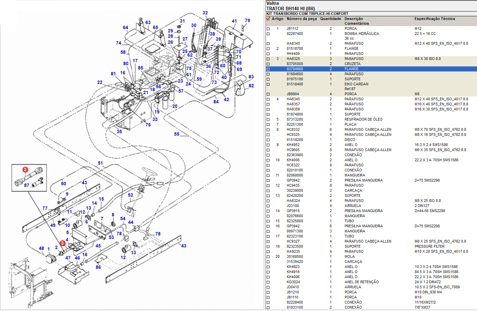This screenshot has width=477, height=311.
Task: Click callout 87 beside the cardan shaft
Action: [27, 185]
